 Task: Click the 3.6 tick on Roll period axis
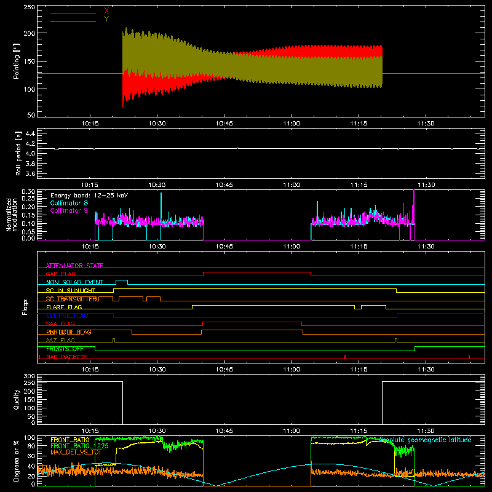[30, 174]
